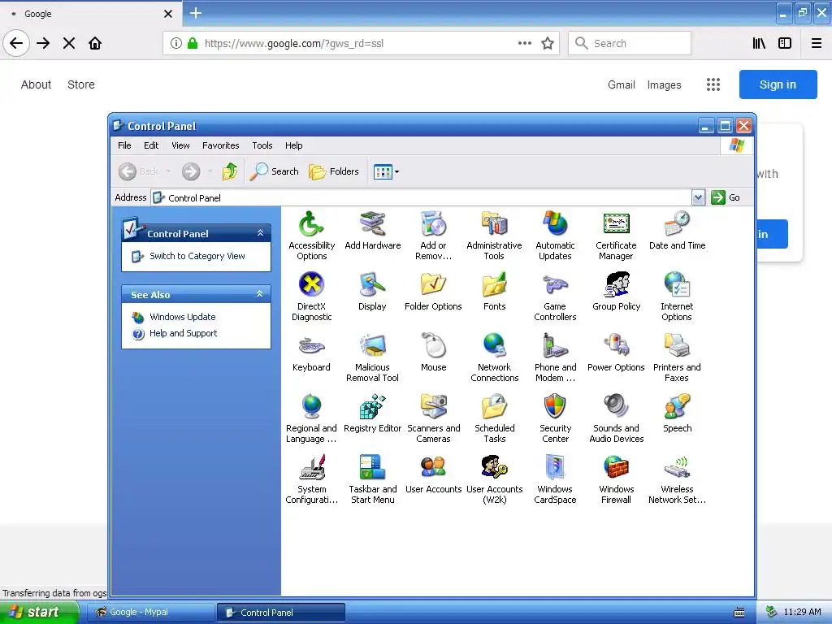Screen dimensions: 832x624
Task: Click the Up folder toolbar button
Action: [x=230, y=171]
